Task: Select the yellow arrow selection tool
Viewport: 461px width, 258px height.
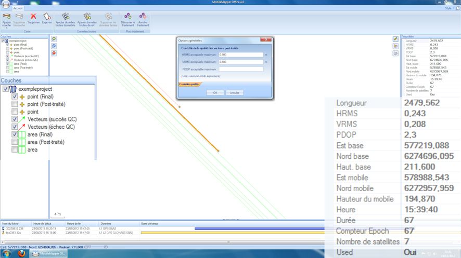Action: 395,46
